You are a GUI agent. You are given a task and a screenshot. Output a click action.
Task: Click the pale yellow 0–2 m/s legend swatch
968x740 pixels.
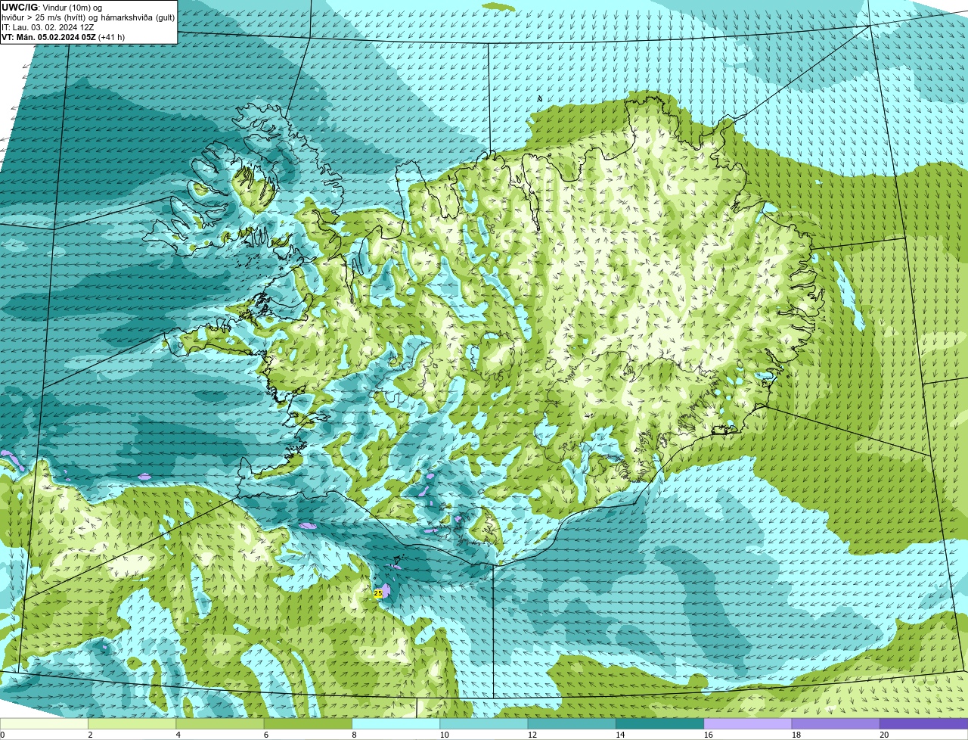click(45, 724)
